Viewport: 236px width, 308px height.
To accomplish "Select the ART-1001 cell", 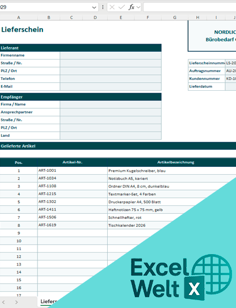I will [72, 171].
